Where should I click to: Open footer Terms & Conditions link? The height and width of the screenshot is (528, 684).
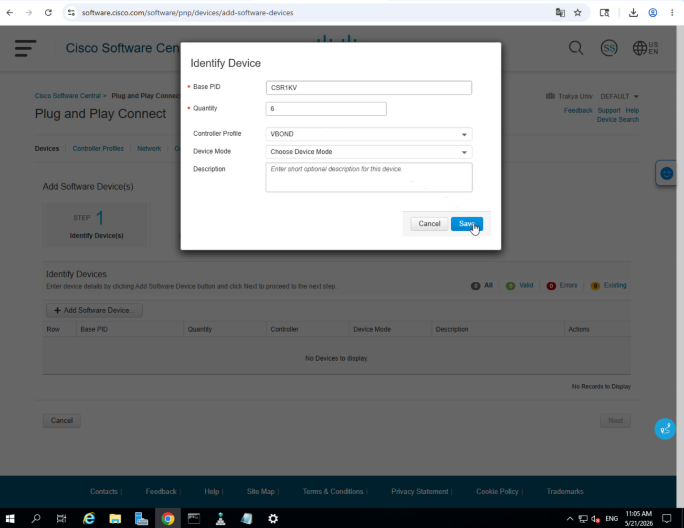click(x=333, y=492)
